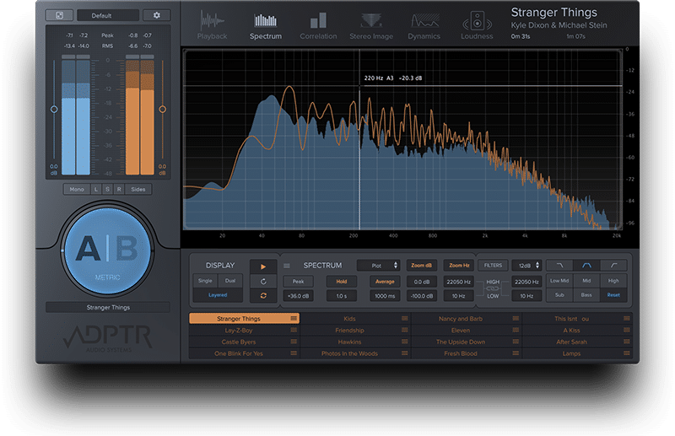Click the gray circular restart arrow icon
Image resolution: width=675 pixels, height=436 pixels.
pyautogui.click(x=263, y=281)
